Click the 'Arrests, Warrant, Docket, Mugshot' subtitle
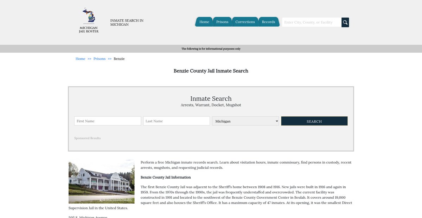Image resolution: width=422 pixels, height=218 pixels. point(211,105)
